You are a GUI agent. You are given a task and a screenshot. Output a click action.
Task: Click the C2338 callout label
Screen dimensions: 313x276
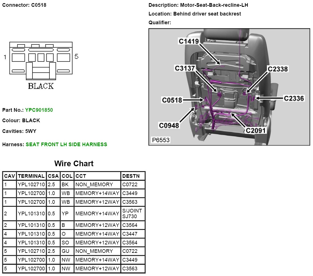pos(278,69)
